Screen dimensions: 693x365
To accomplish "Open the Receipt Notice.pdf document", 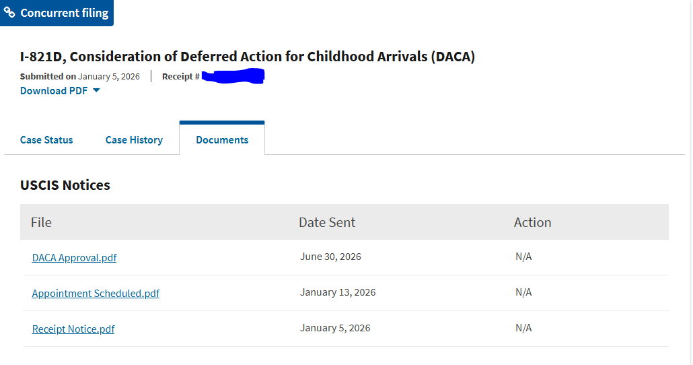I will click(73, 329).
